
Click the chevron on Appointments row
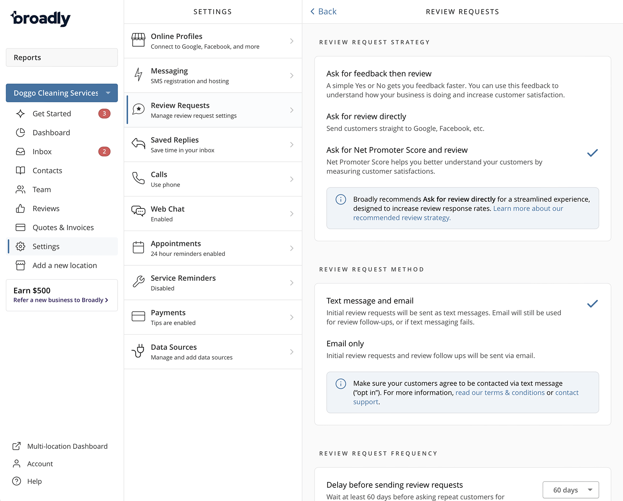292,248
